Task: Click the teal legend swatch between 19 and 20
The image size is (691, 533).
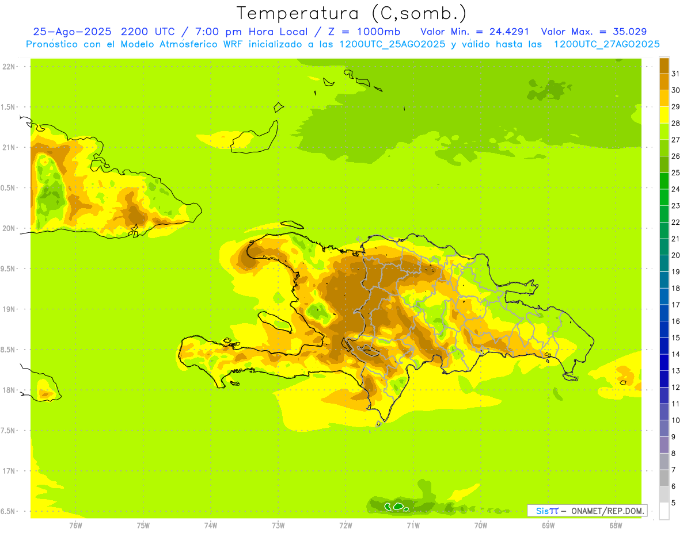Action: (664, 263)
